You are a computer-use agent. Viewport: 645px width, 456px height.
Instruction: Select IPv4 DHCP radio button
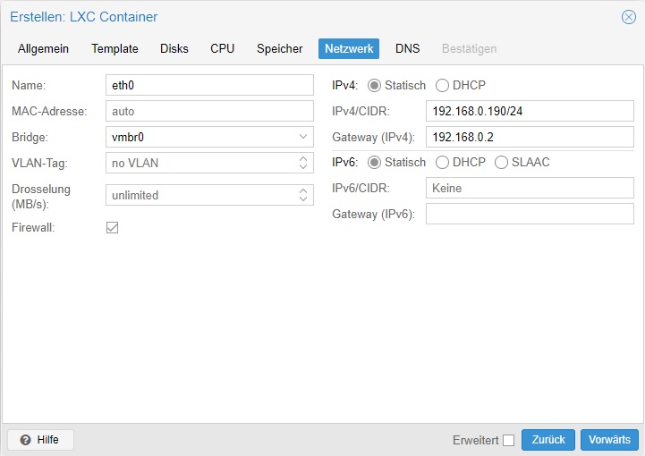click(442, 86)
